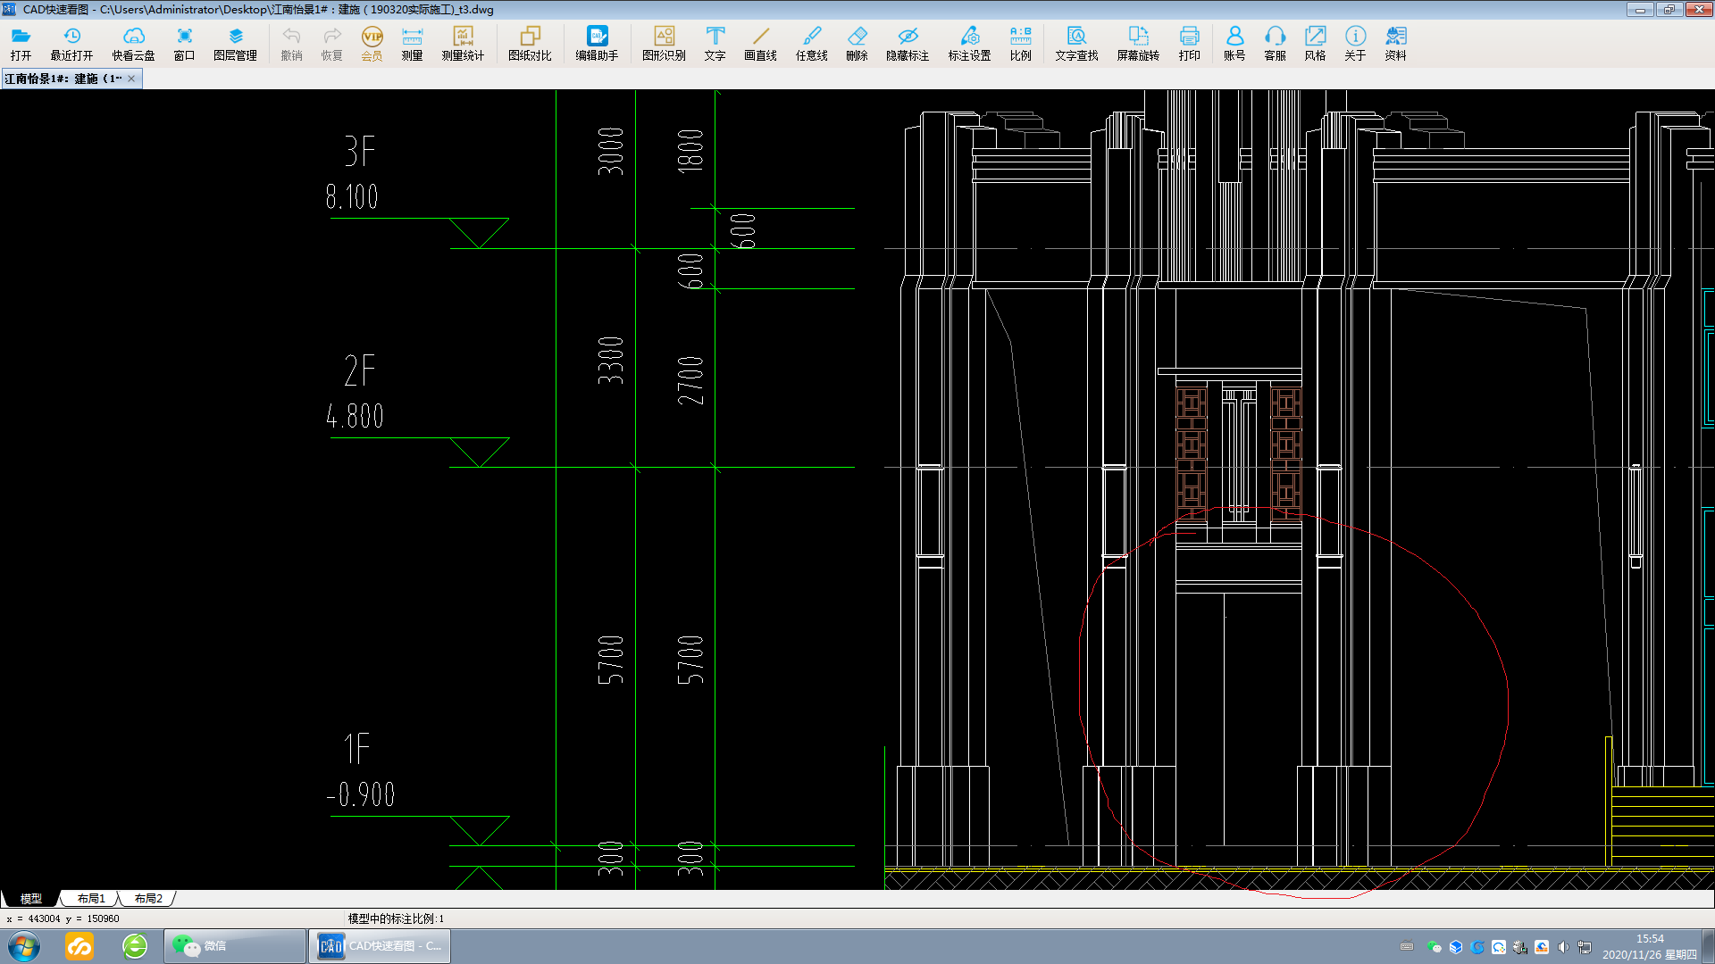
Task: Start 图形识别 shape recognition
Action: (664, 44)
